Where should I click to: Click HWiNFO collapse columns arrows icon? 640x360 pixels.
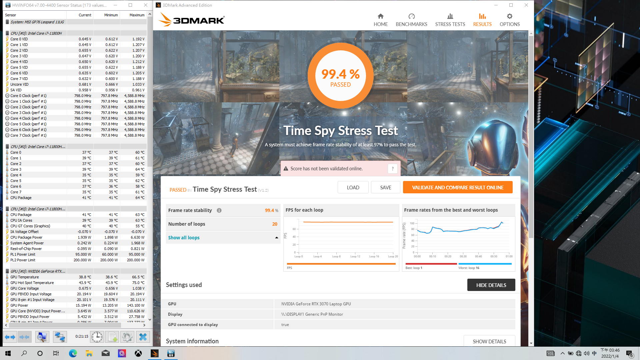(x=24, y=337)
